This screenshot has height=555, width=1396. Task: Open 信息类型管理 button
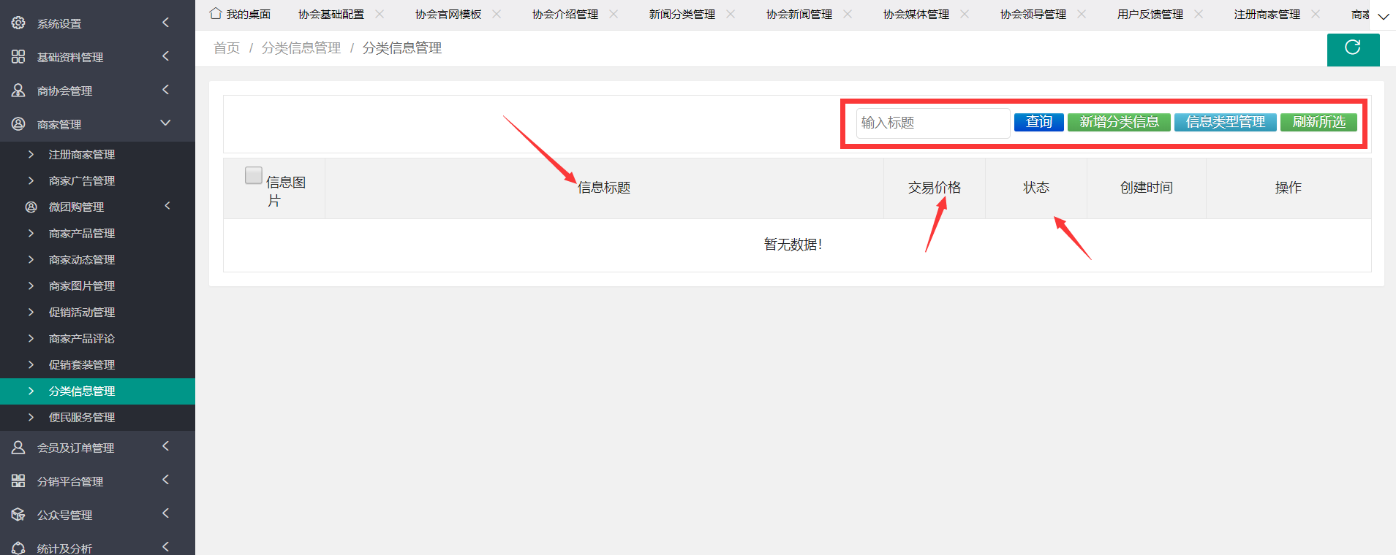(1225, 122)
